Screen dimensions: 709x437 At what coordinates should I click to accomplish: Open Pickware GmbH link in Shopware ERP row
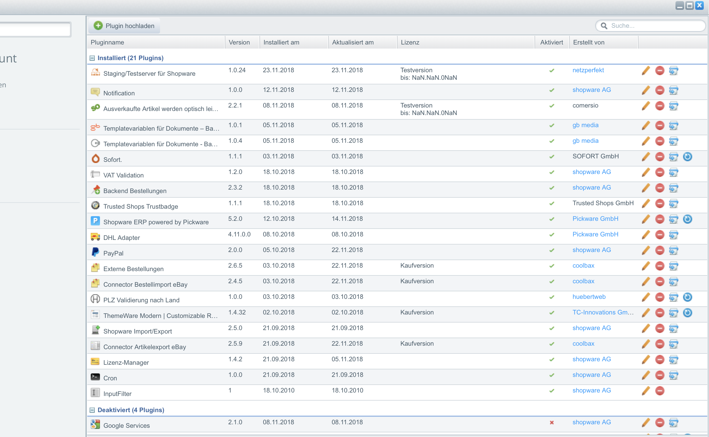click(595, 219)
